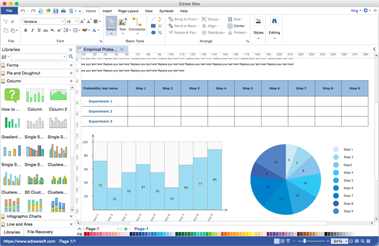The image size is (379, 246).
Task: Activate the Connector tool
Action: tap(136, 24)
